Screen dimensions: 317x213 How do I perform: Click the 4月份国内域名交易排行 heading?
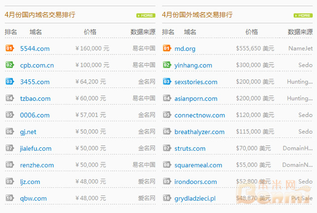(40, 15)
